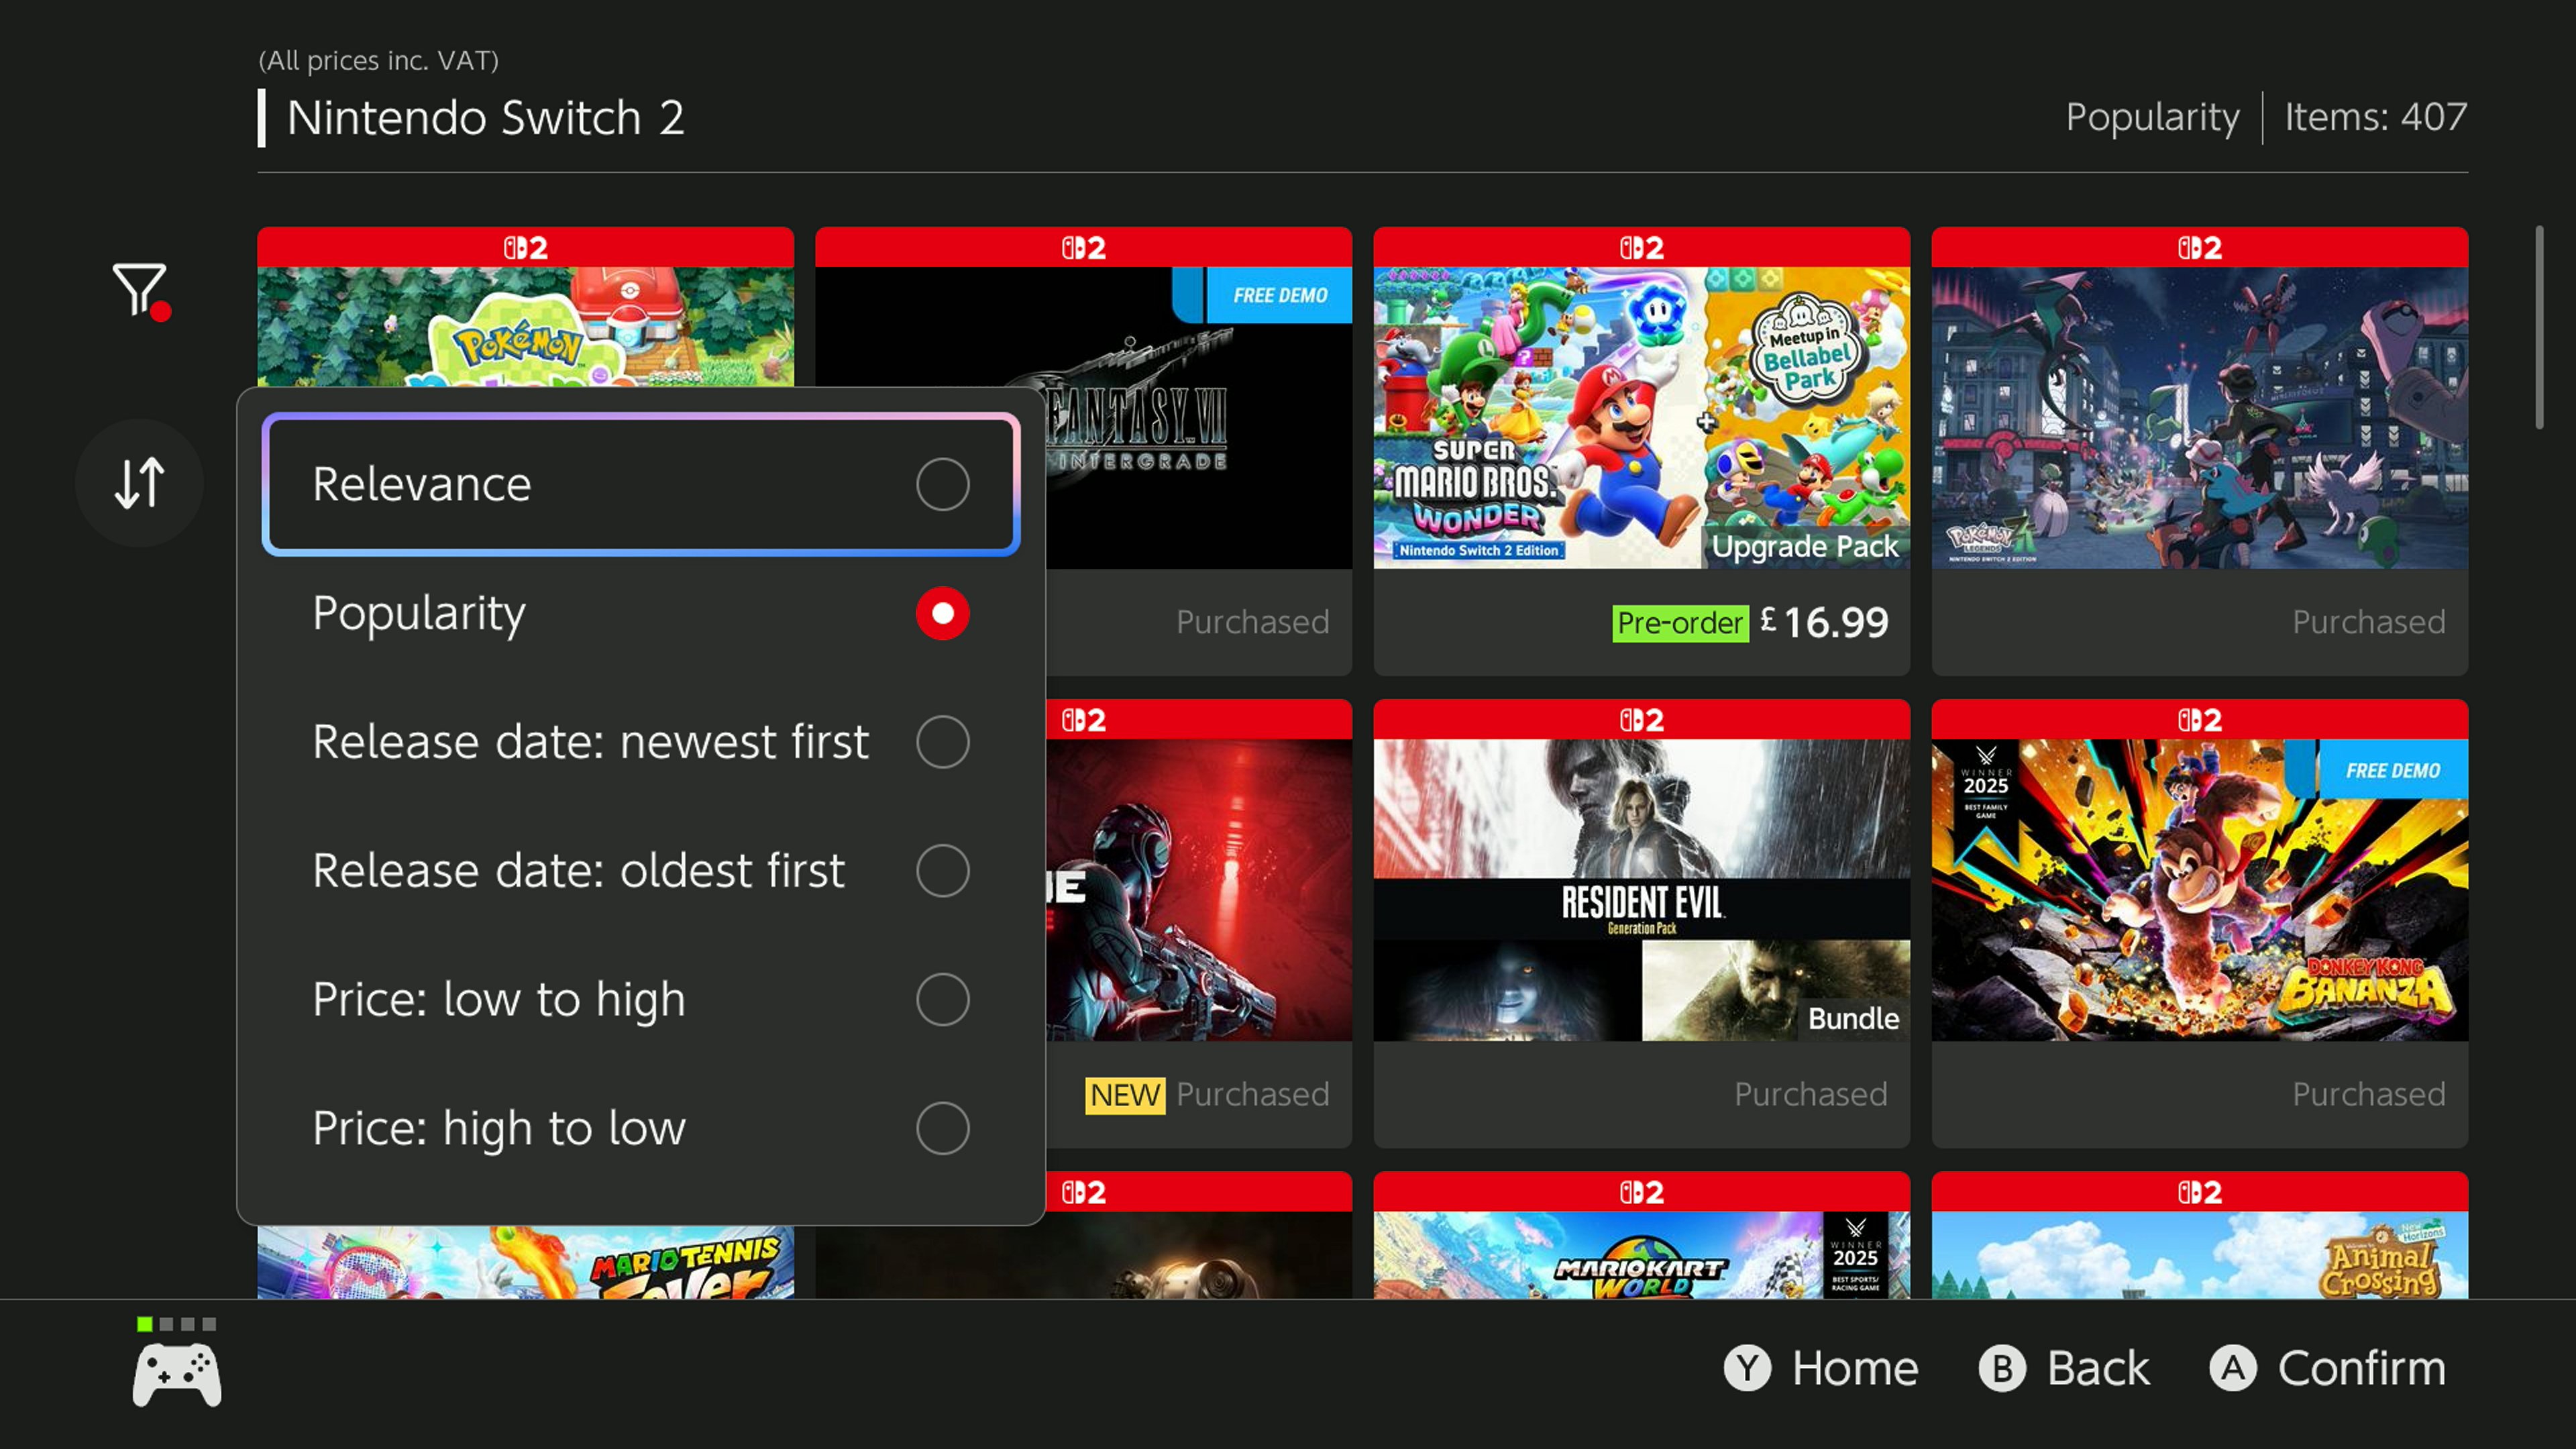Select the Price low to high radio
This screenshot has height=1449, width=2576.
coord(942,999)
